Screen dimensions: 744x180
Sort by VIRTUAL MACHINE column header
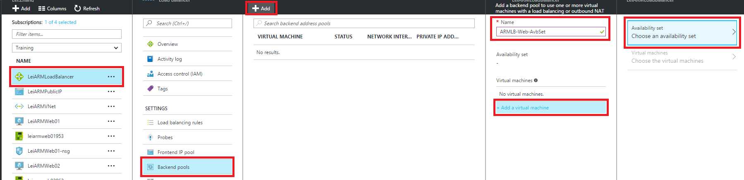pyautogui.click(x=280, y=37)
